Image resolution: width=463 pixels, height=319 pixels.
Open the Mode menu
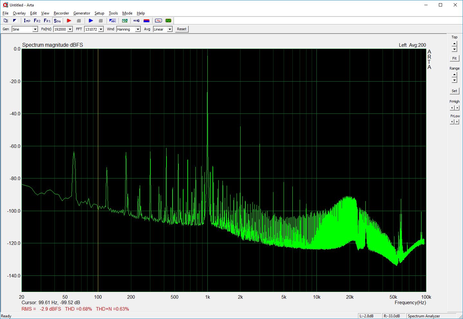pyautogui.click(x=128, y=13)
